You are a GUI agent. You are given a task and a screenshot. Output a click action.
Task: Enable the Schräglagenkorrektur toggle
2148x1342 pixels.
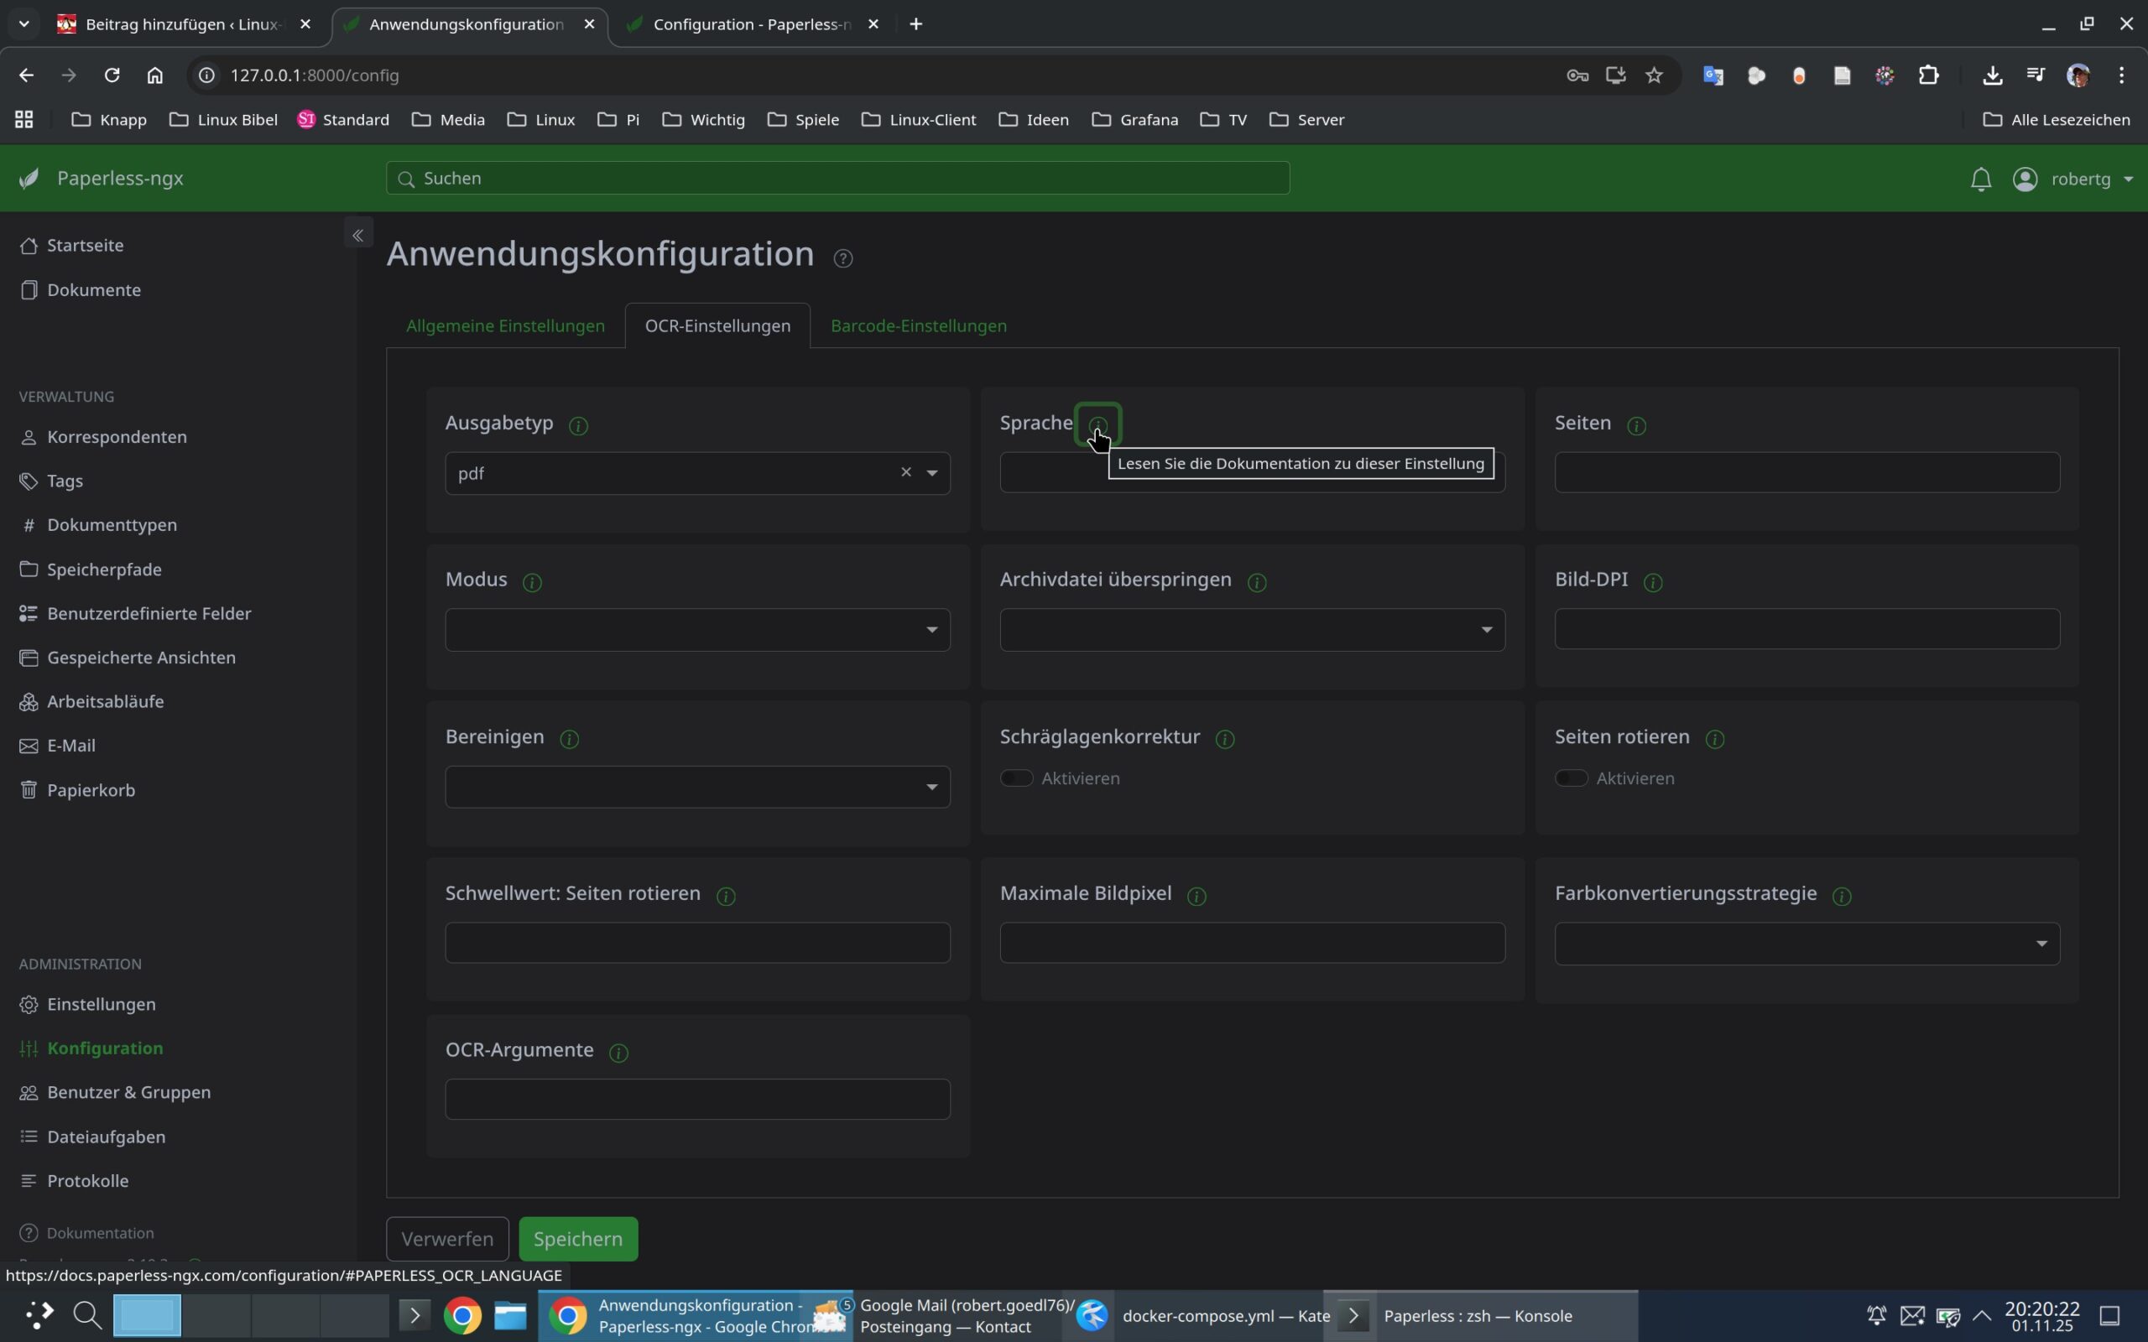coord(1016,778)
